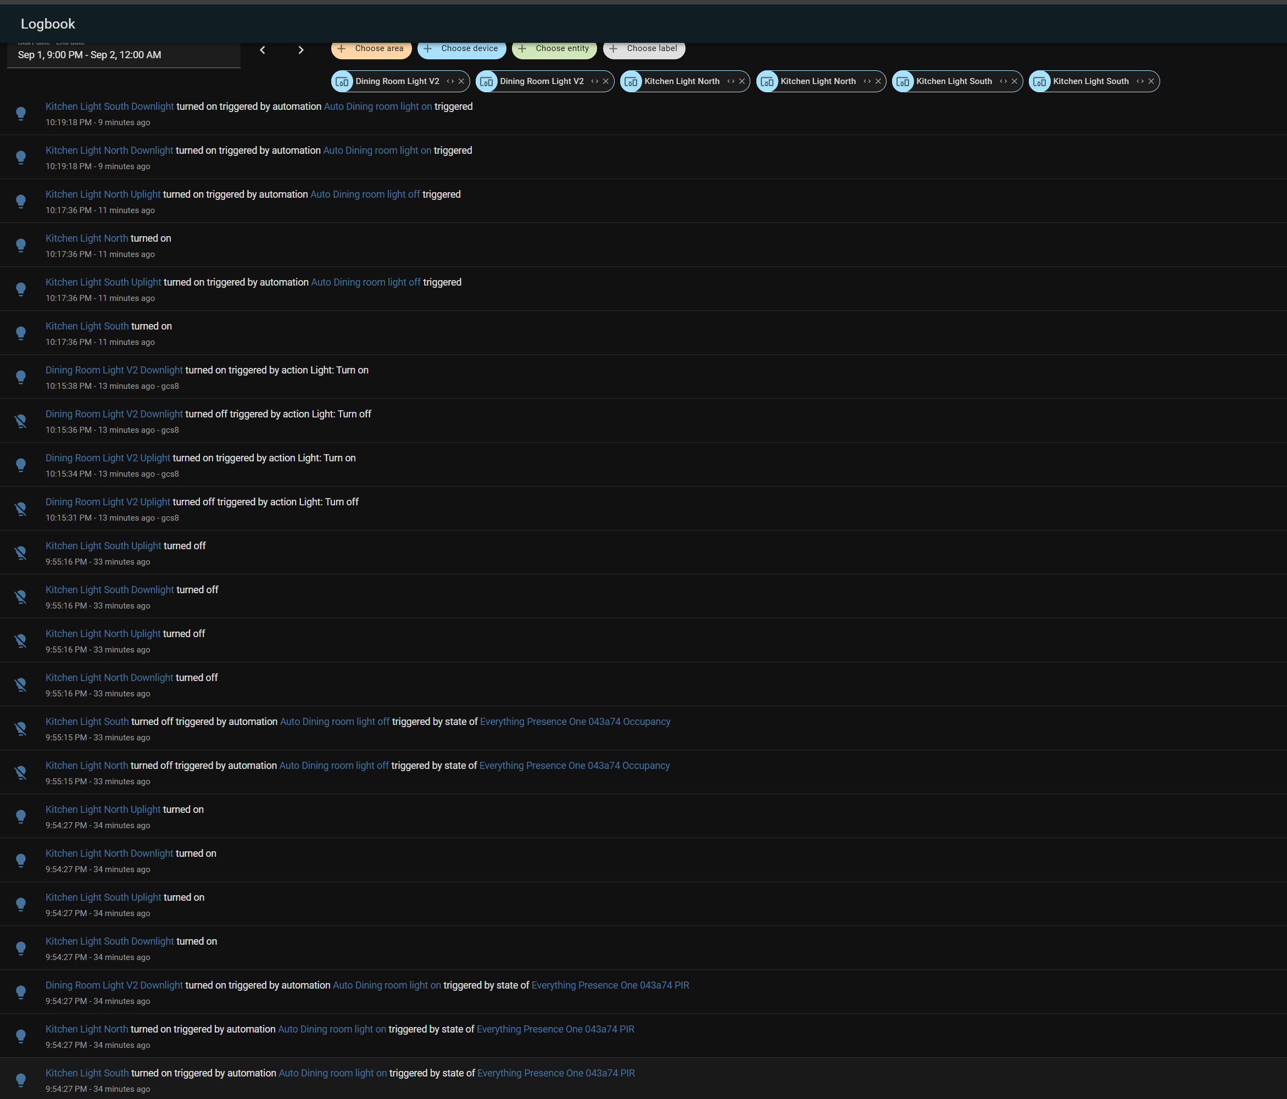Open Kitchen Light South Uplight link at 10:17:36 PM
This screenshot has width=1287, height=1099.
click(x=103, y=282)
